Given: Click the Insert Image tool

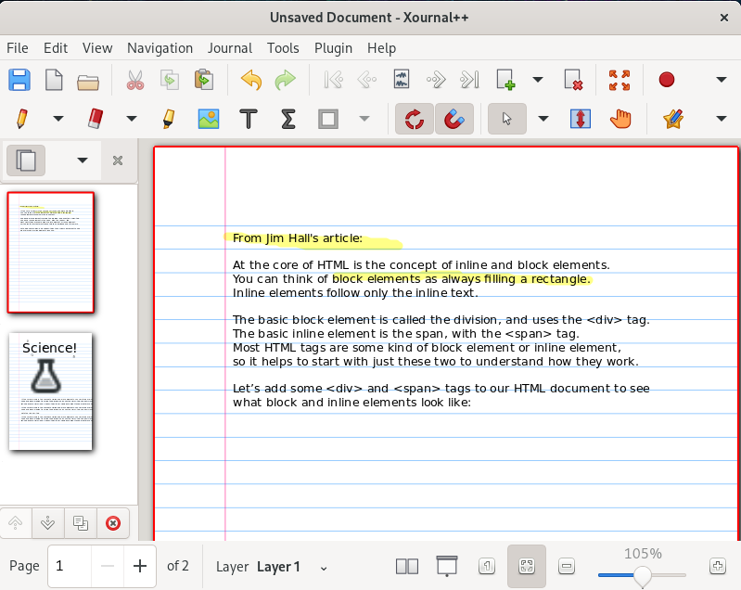Looking at the screenshot, I should (209, 119).
